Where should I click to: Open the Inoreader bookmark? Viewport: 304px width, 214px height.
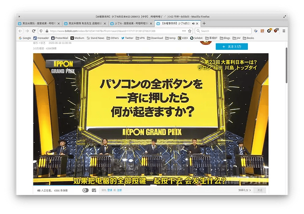pos(41,38)
